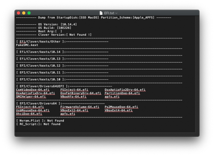Click the '[ EFI/Clover/kexts/10.12 ]' header
The height and width of the screenshot is (156, 214).
(41, 66)
